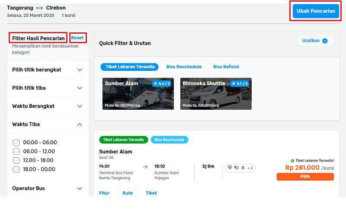346x216 pixels.
Task: Click the Ubah Pencarian button
Action: (316, 11)
